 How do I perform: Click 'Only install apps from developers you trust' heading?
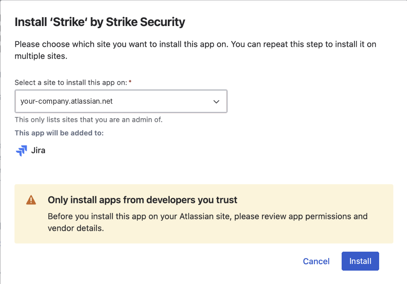pyautogui.click(x=143, y=200)
